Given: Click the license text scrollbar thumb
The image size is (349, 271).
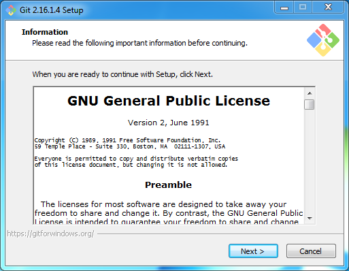Looking at the screenshot, I should (310, 105).
